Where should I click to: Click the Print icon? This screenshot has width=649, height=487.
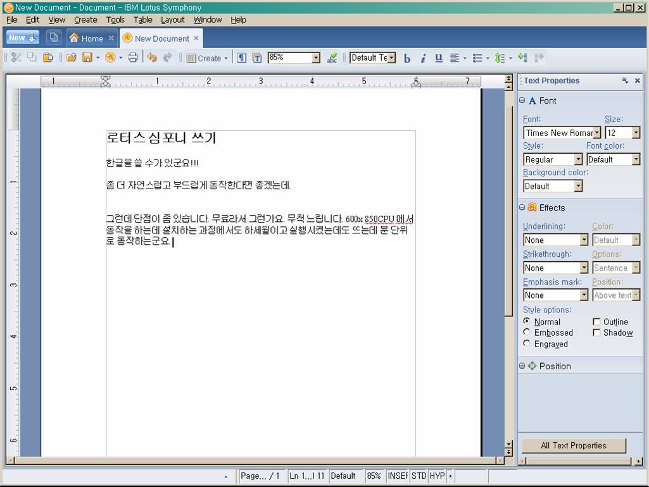point(133,58)
